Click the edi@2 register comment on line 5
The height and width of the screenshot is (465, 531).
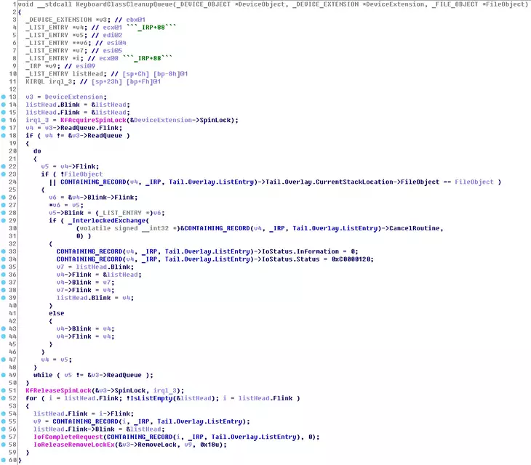point(113,35)
